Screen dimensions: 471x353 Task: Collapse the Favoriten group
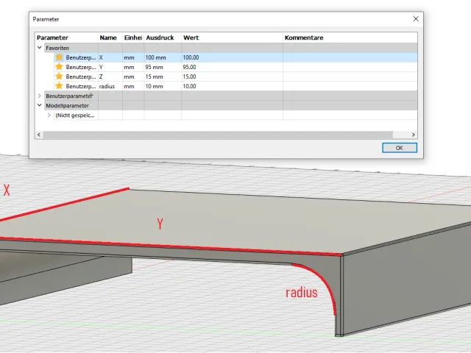(x=39, y=47)
